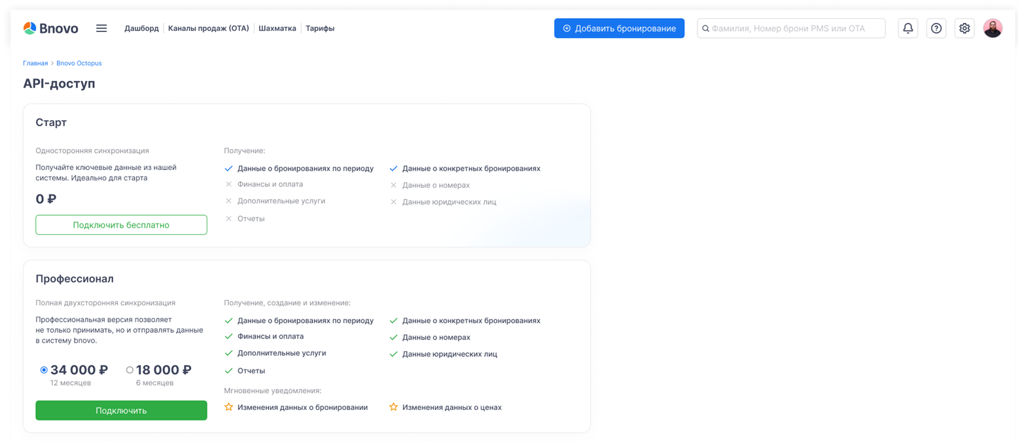Open the Шахматка section
The width and height of the screenshot is (1018, 442).
277,29
